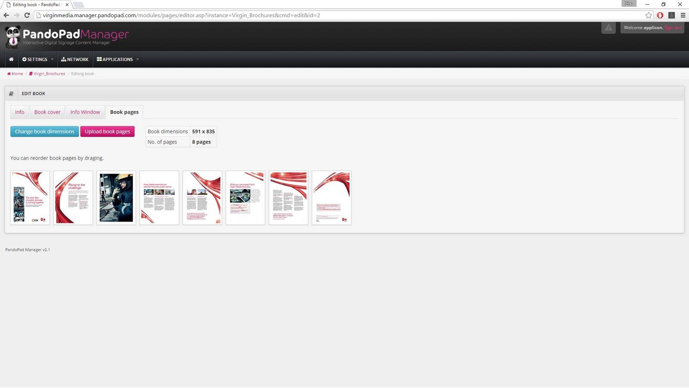Image resolution: width=689 pixels, height=388 pixels.
Task: Click the Opera extension icon
Action: (x=660, y=15)
